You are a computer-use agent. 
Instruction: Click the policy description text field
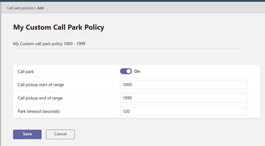(x=49, y=44)
